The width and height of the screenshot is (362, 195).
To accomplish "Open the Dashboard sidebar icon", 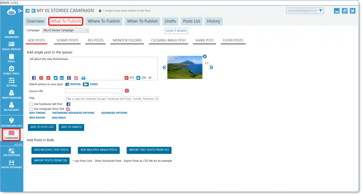I will click(11, 34).
